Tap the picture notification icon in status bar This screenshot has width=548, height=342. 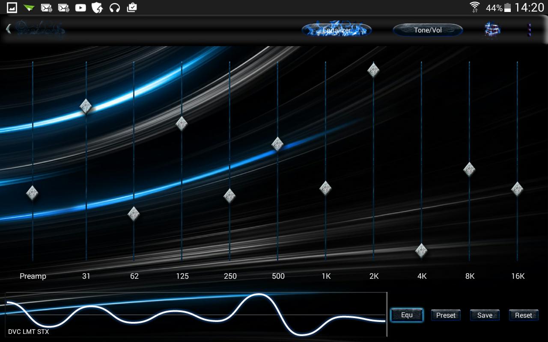click(x=12, y=7)
